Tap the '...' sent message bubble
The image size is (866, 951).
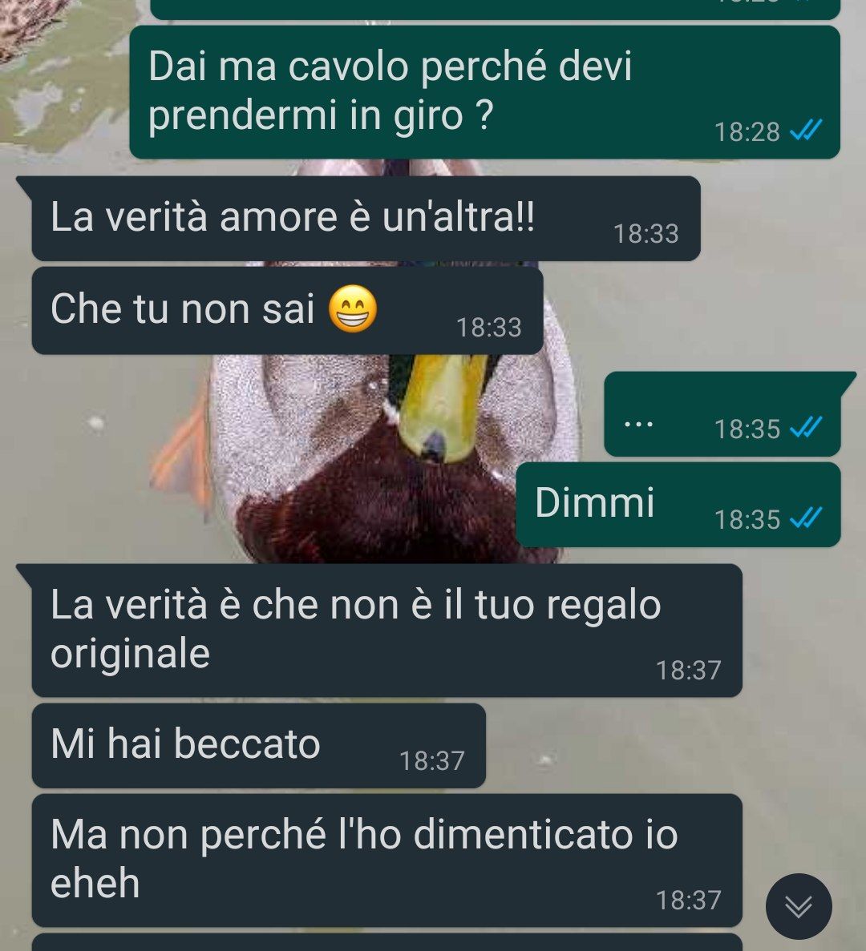tap(722, 414)
